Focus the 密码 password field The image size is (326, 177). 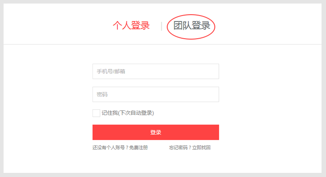(156, 94)
